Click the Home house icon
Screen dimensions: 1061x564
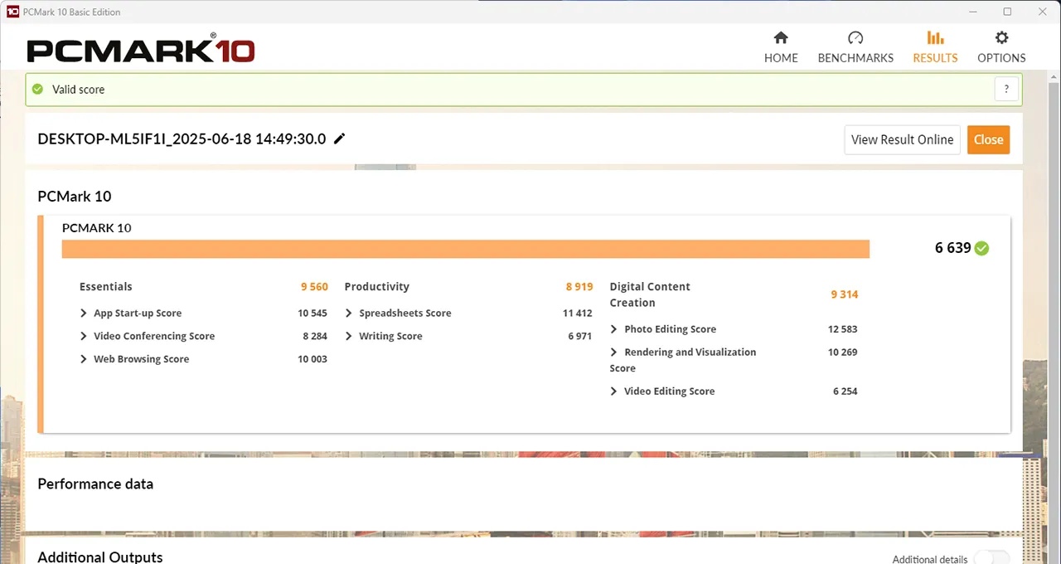click(781, 37)
